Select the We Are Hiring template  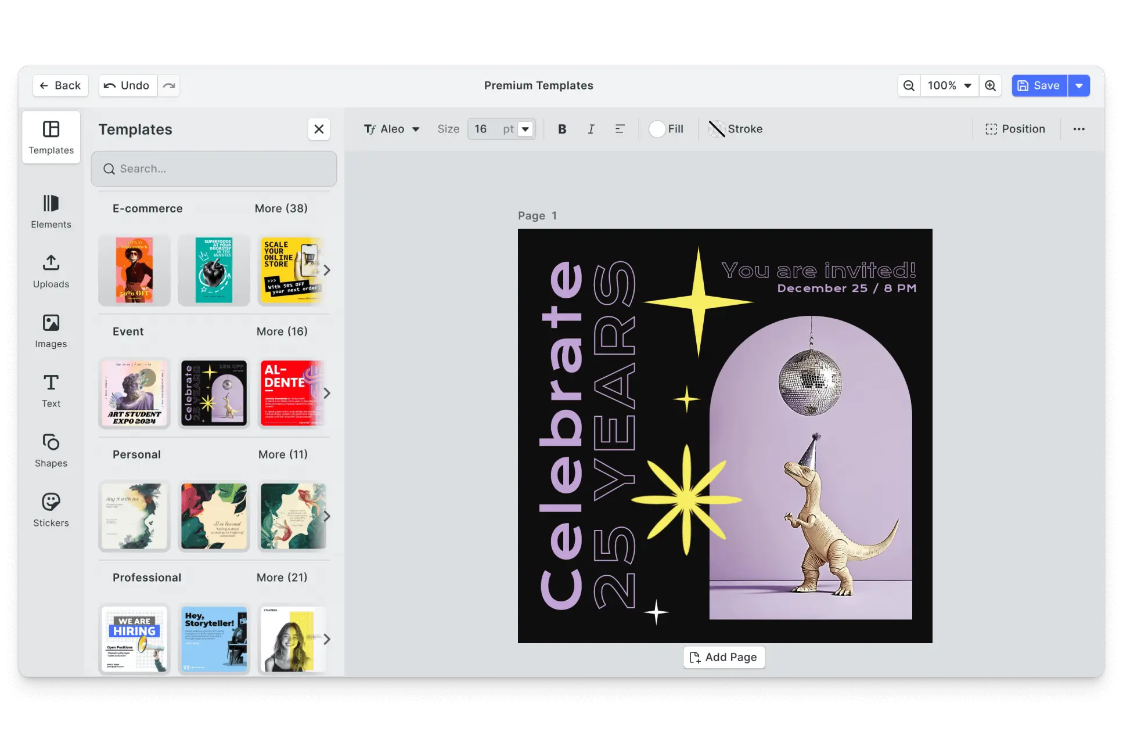(134, 639)
